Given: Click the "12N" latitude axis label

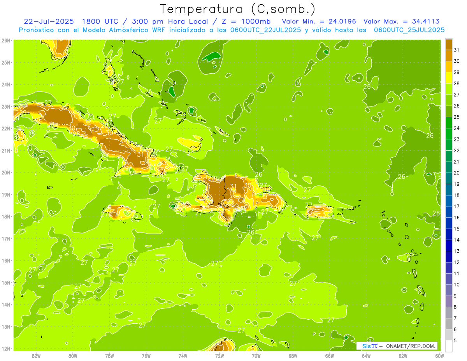Looking at the screenshot, I should point(5,349).
